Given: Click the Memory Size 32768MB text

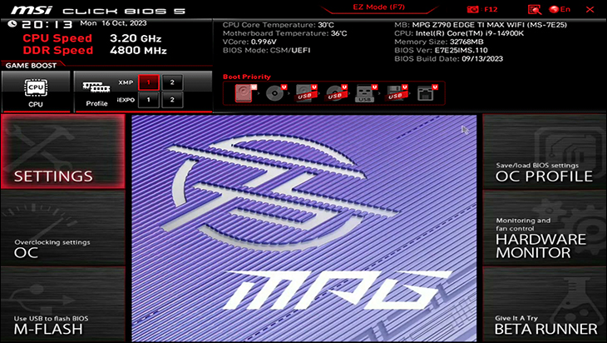Looking at the screenshot, I should (x=439, y=42).
